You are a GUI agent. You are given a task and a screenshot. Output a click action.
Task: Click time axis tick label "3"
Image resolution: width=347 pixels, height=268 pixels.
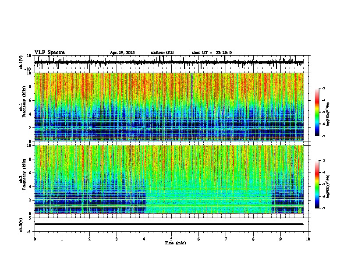click(117, 239)
